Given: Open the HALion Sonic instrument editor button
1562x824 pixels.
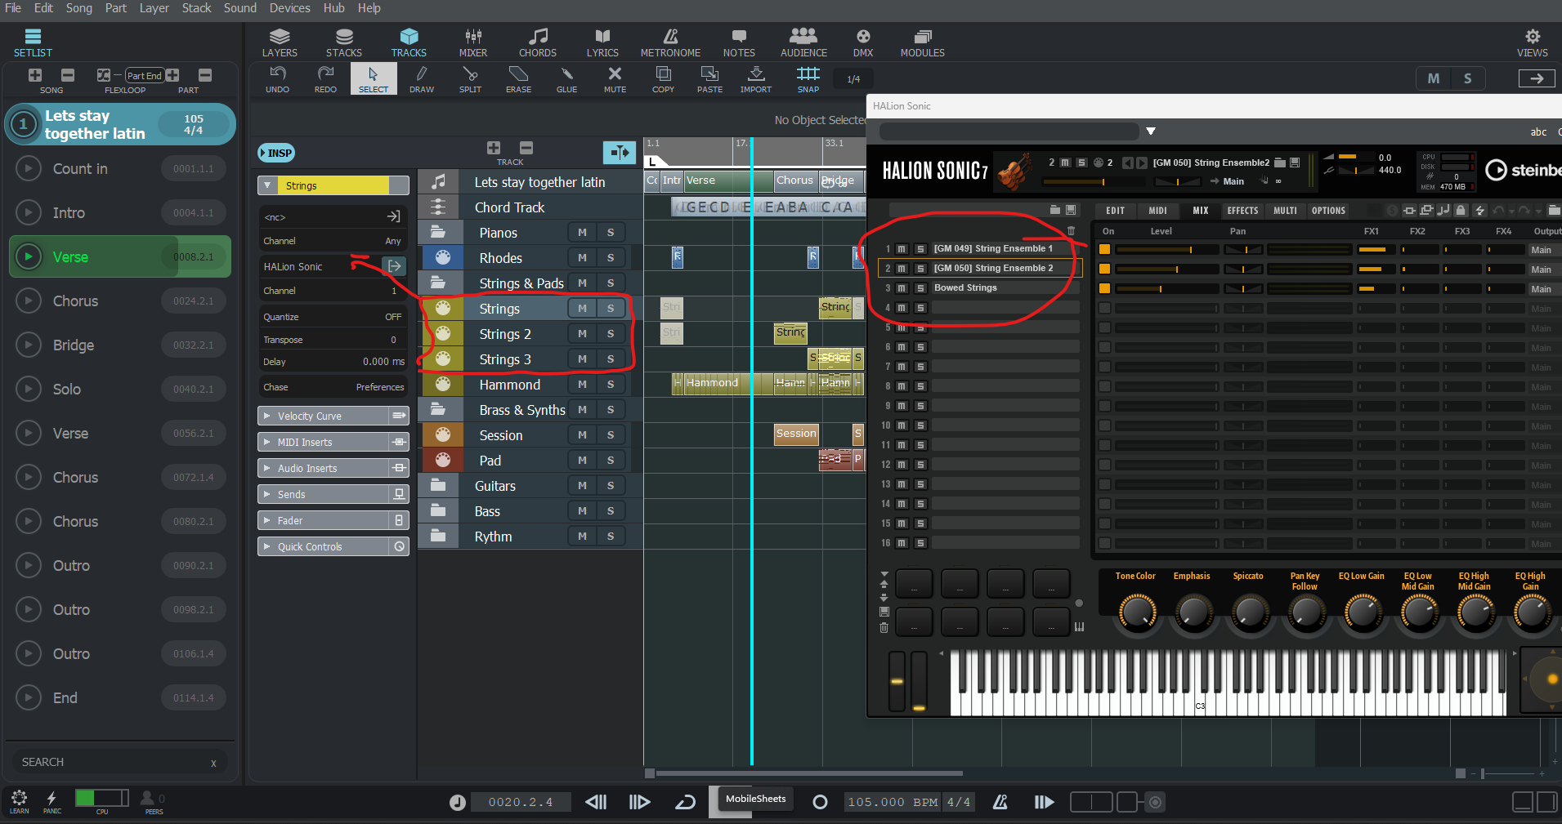Looking at the screenshot, I should tap(394, 266).
